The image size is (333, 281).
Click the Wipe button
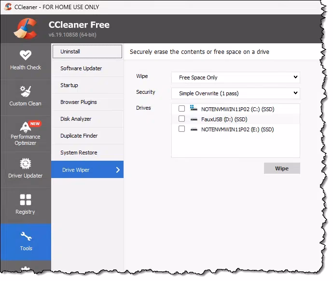282,168
